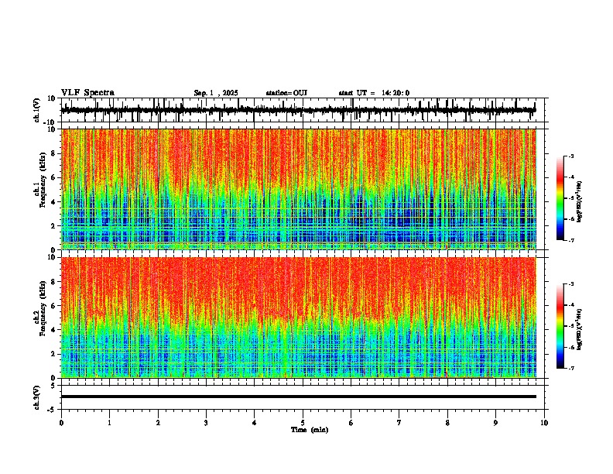Click time axis tick label "8"
Screen dimensions: 613x474
[x=447, y=423]
